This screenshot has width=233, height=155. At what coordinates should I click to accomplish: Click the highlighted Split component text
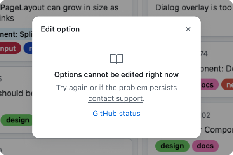[x=16, y=34]
